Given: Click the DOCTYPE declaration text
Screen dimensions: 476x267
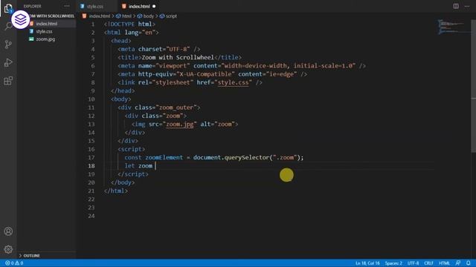Looking at the screenshot, I should pos(129,24).
